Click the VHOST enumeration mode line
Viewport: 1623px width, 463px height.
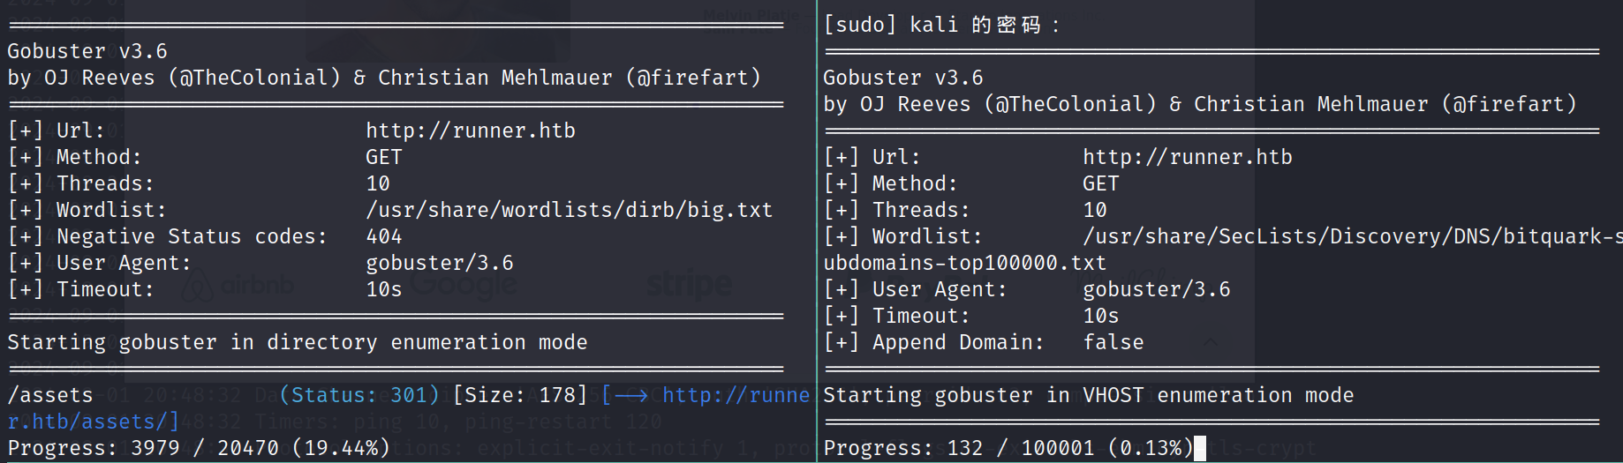tap(1088, 395)
